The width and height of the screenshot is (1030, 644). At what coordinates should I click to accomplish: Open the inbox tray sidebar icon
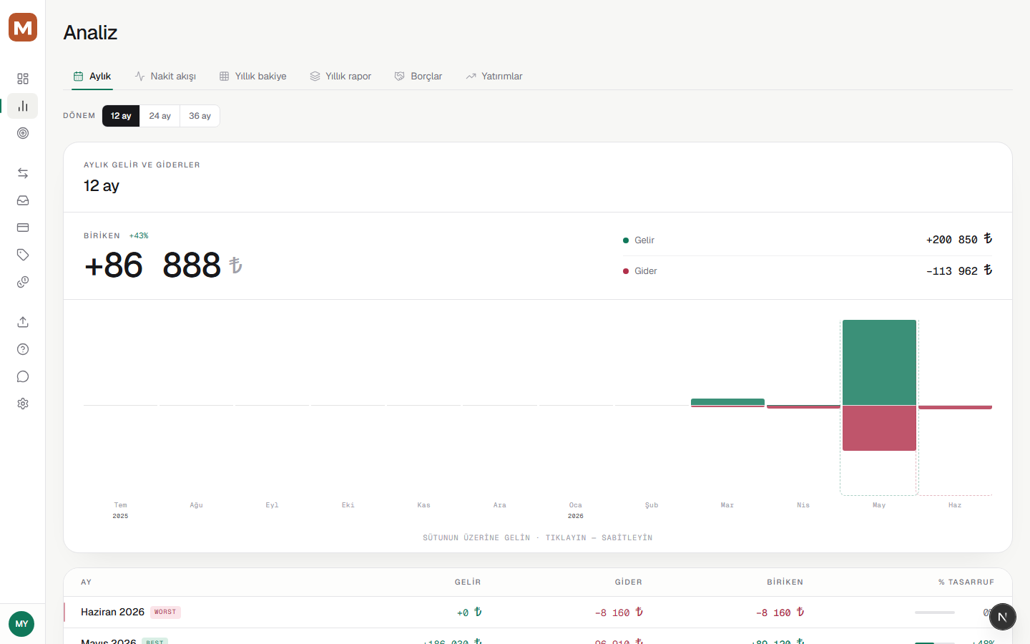point(23,200)
